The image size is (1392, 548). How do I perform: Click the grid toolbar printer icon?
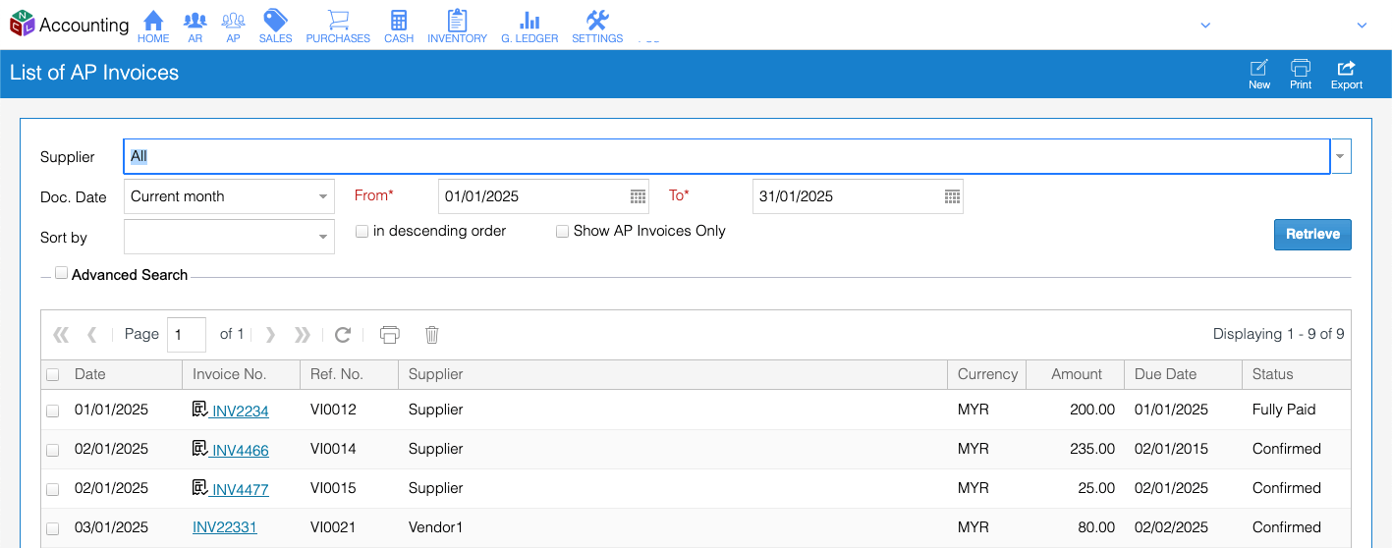point(390,335)
